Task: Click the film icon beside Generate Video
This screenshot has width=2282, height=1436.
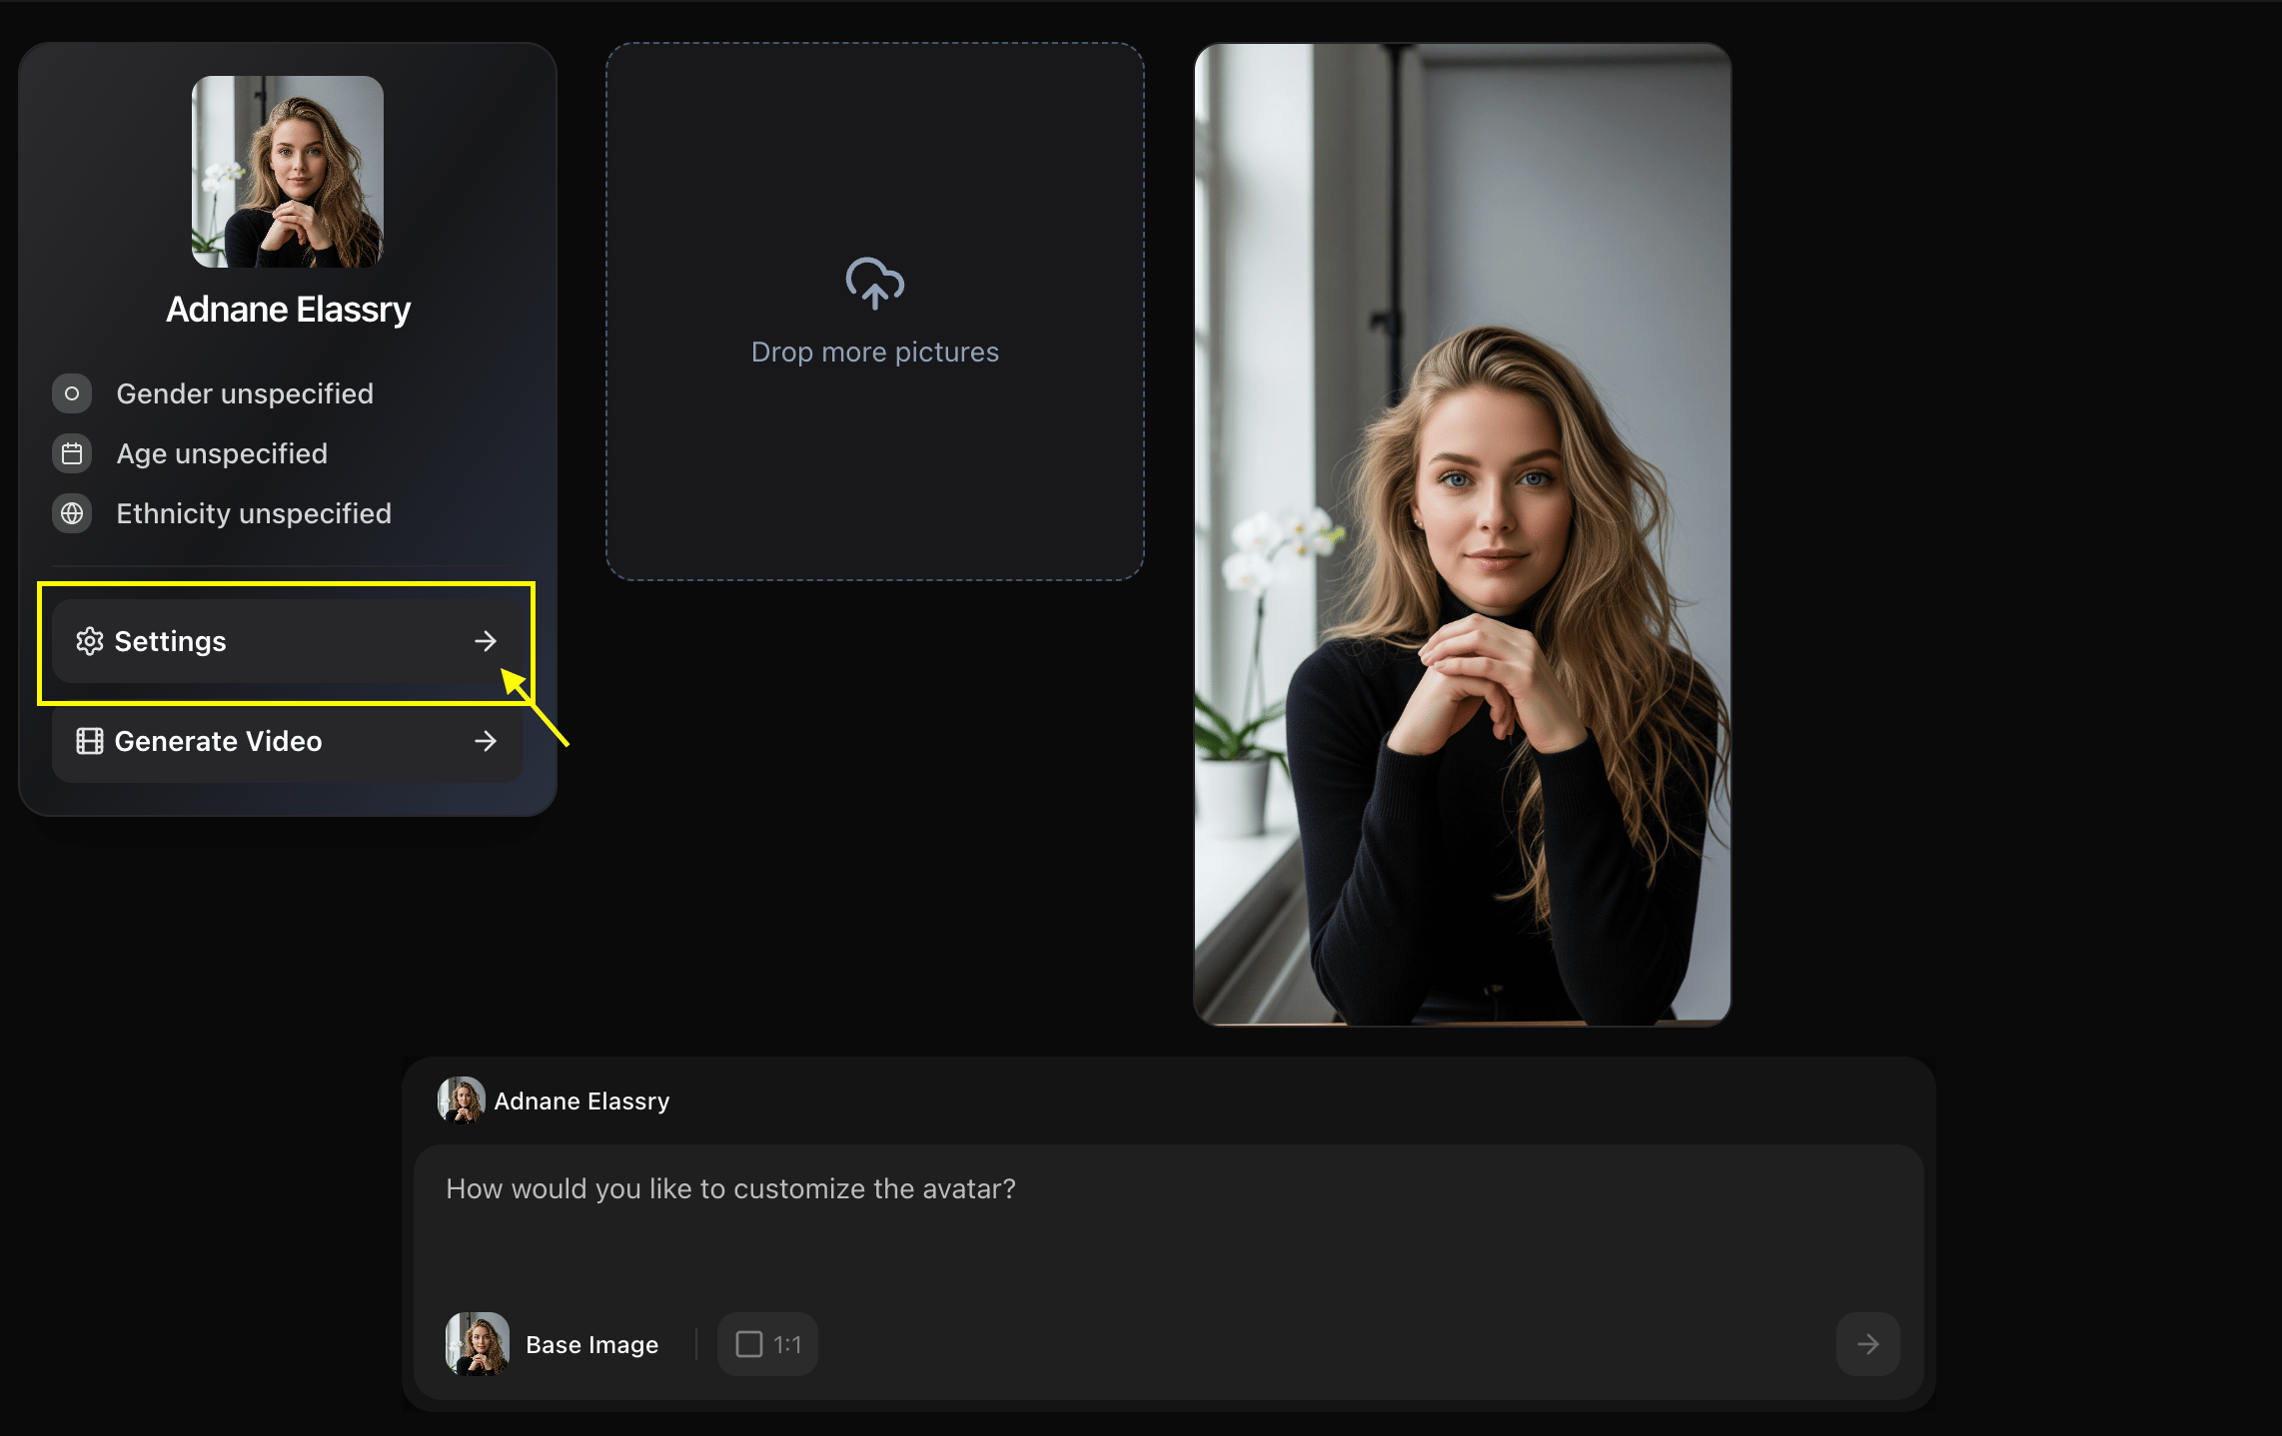Action: (90, 741)
